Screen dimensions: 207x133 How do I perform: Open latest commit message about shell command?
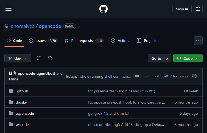(x=98, y=76)
